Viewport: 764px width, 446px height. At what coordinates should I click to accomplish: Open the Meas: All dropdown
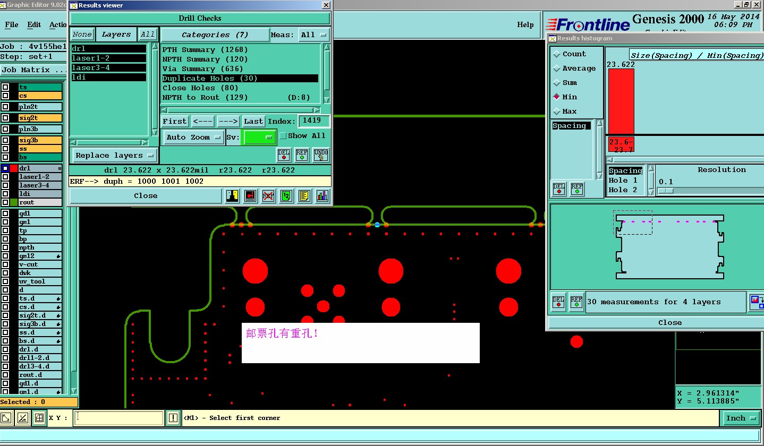(313, 35)
